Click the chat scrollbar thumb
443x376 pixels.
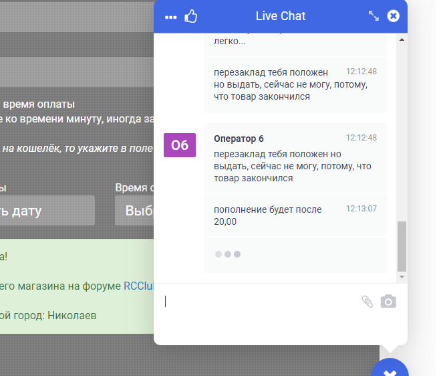coord(402,246)
